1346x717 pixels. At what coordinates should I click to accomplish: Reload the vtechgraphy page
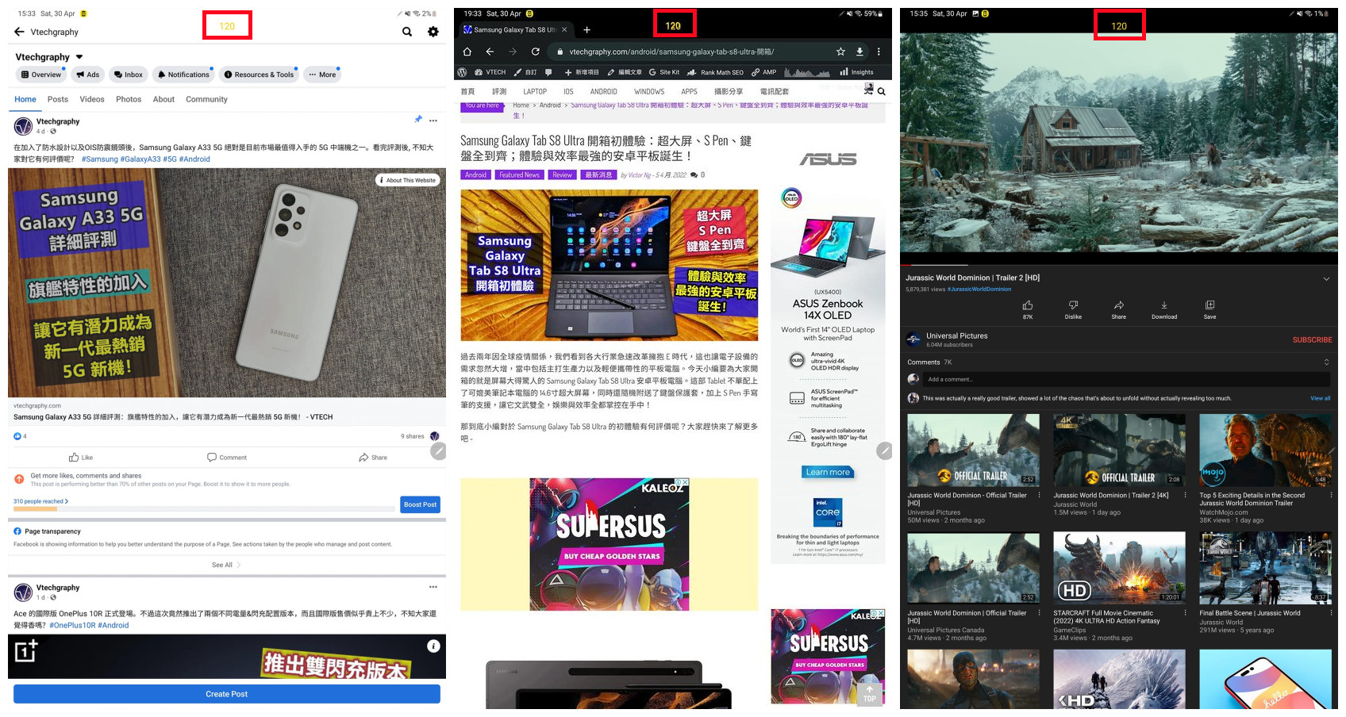point(536,52)
